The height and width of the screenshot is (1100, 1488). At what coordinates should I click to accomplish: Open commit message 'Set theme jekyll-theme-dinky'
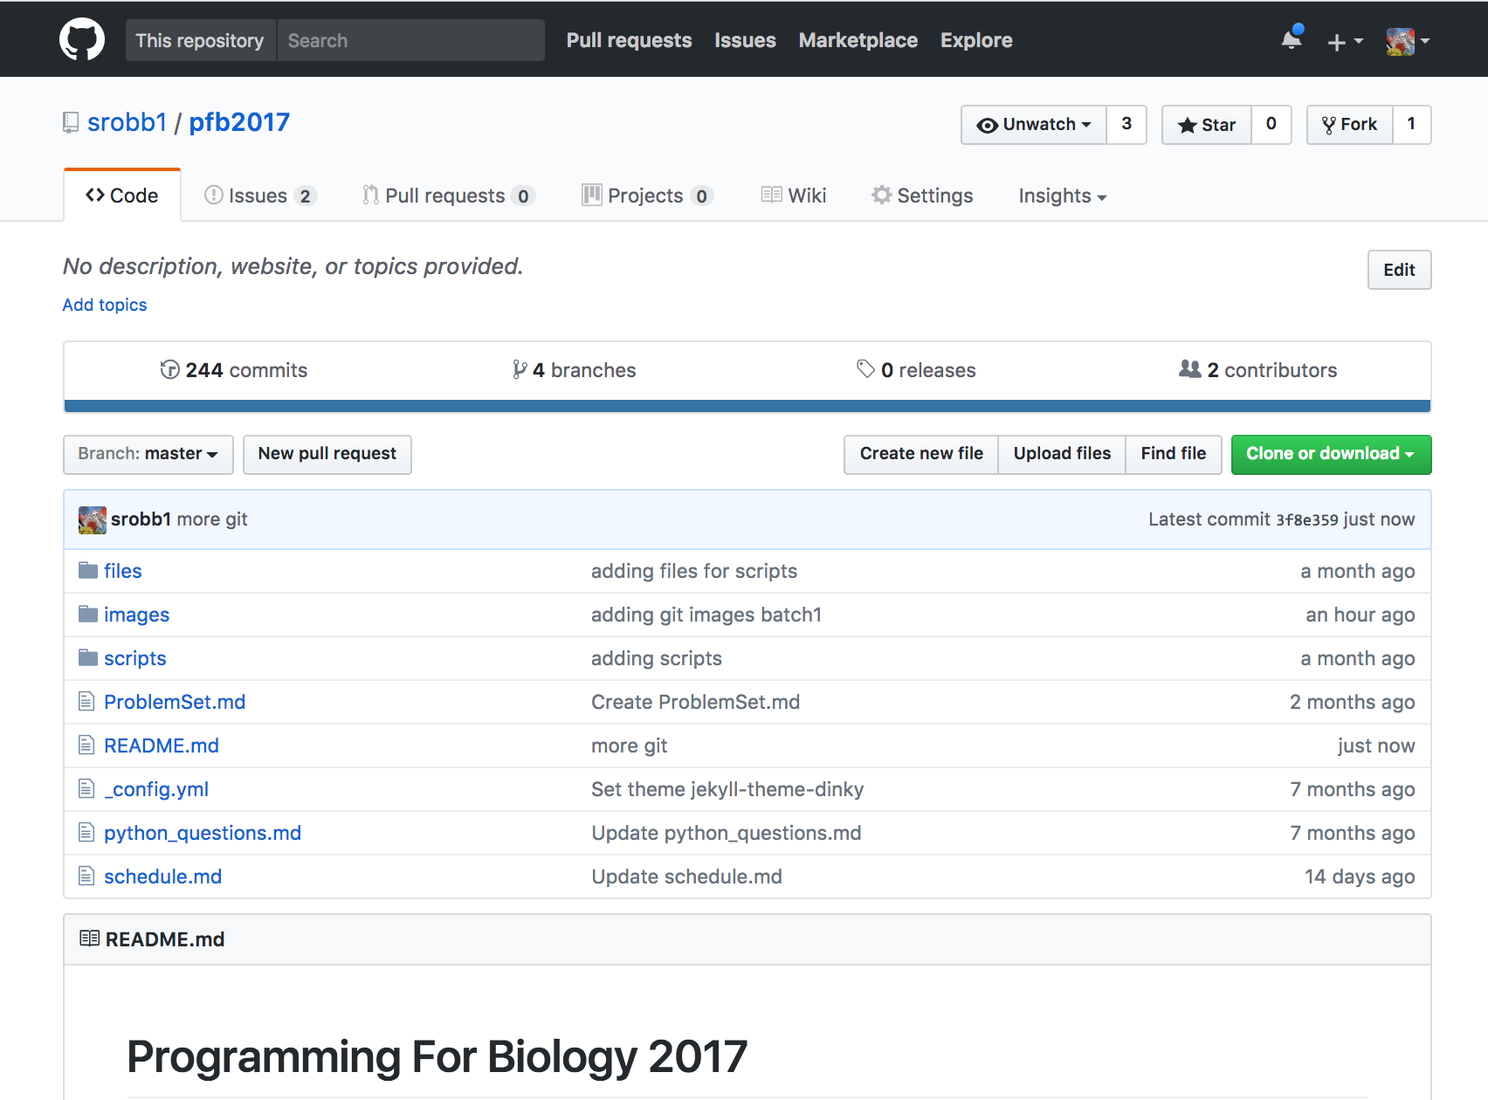727,789
